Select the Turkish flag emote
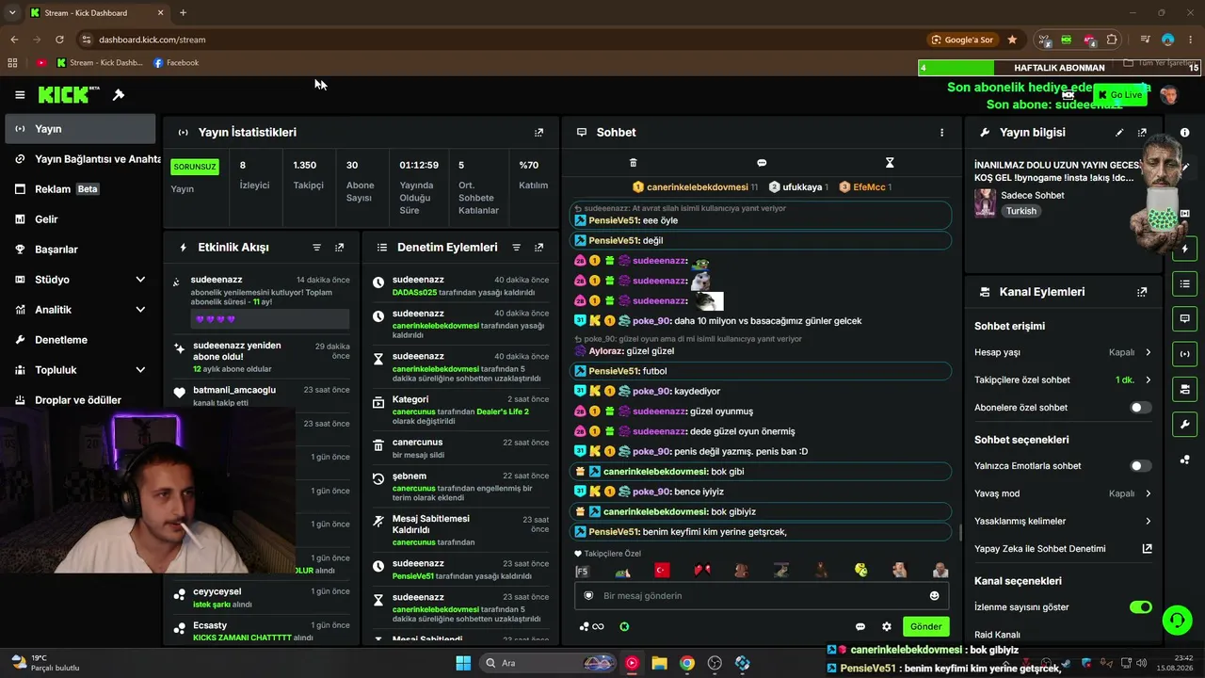Image resolution: width=1205 pixels, height=678 pixels. (662, 571)
